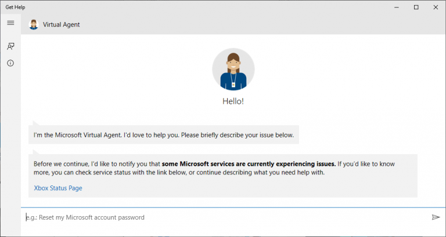
Task: Click blank header area right of Virtual Agent
Action: point(261,24)
